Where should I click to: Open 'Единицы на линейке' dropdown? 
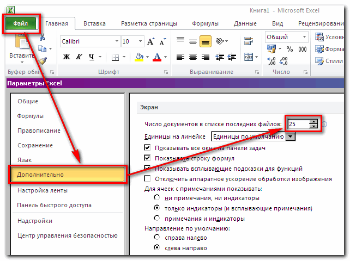[x=291, y=136]
